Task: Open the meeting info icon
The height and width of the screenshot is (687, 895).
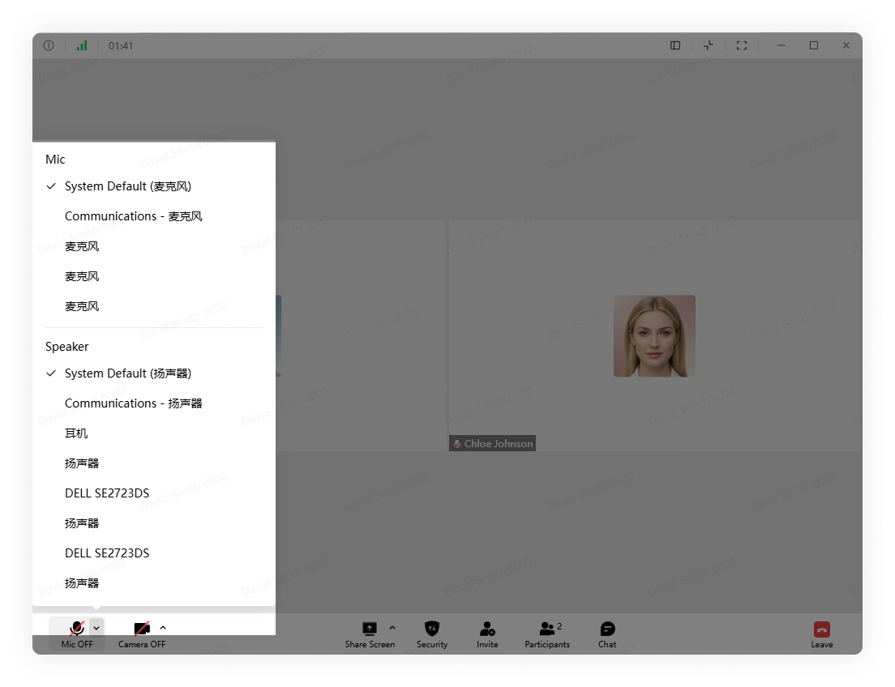Action: click(49, 45)
